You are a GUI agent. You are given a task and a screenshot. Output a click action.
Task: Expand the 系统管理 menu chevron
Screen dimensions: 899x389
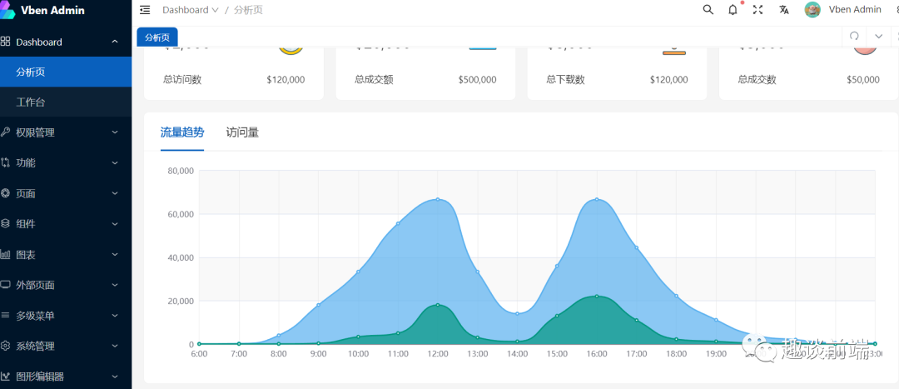click(115, 346)
